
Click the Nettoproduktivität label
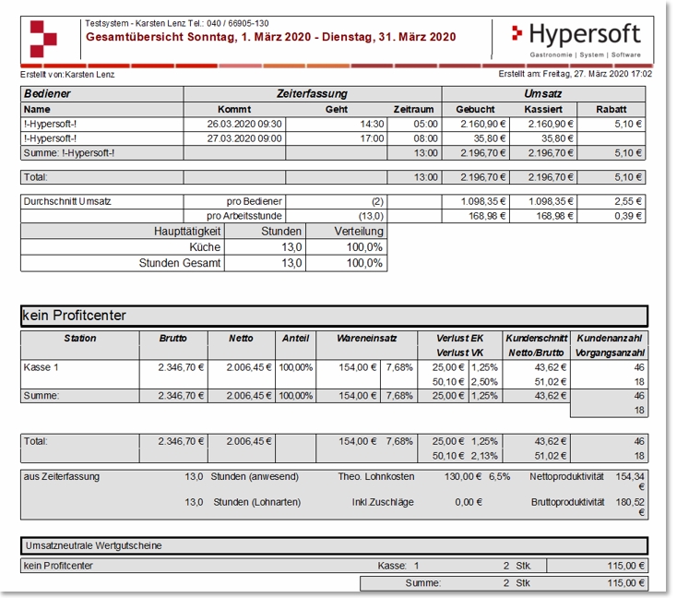pos(566,476)
